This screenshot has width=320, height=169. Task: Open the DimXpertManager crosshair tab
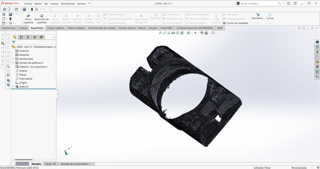[34, 37]
